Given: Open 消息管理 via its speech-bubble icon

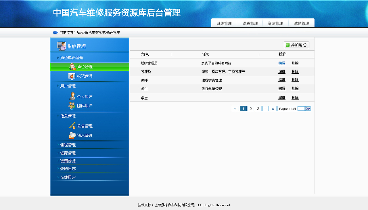Looking at the screenshot, I should (72, 135).
